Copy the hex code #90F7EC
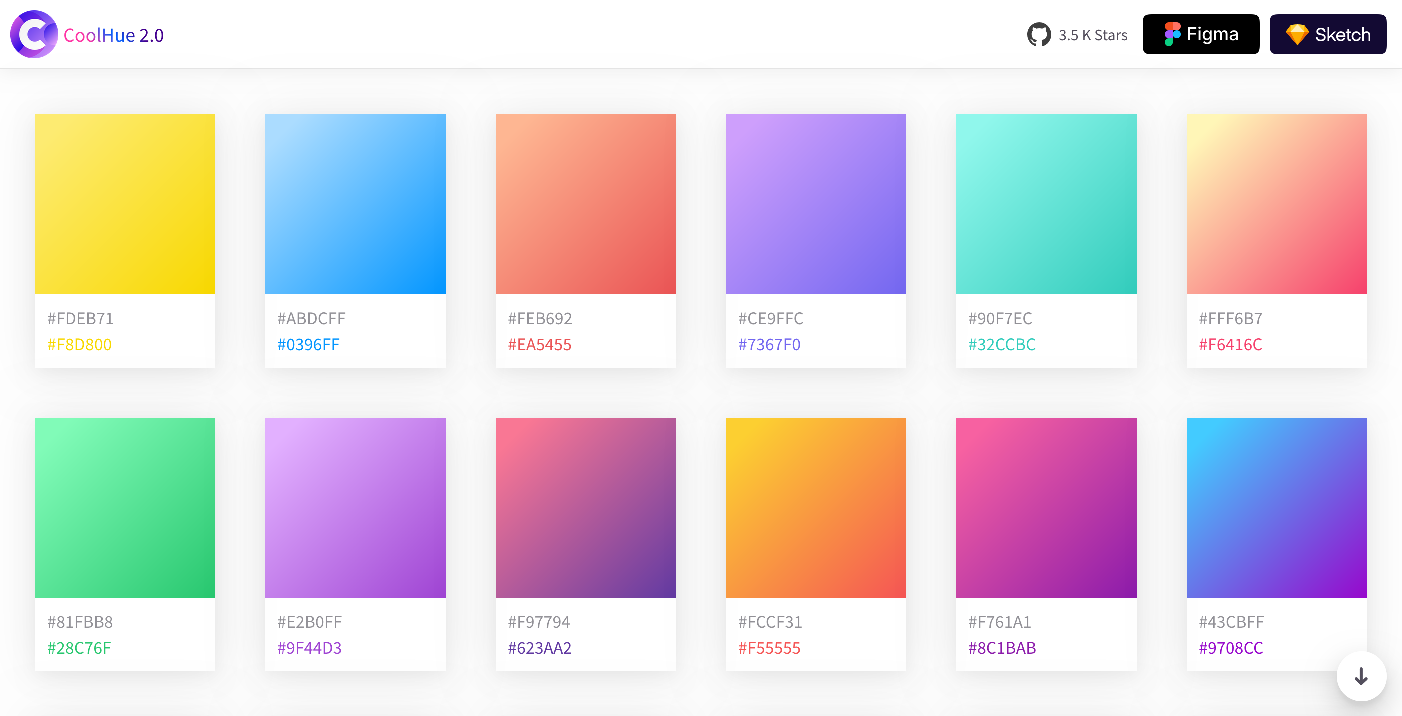The height and width of the screenshot is (716, 1402). [x=1000, y=319]
